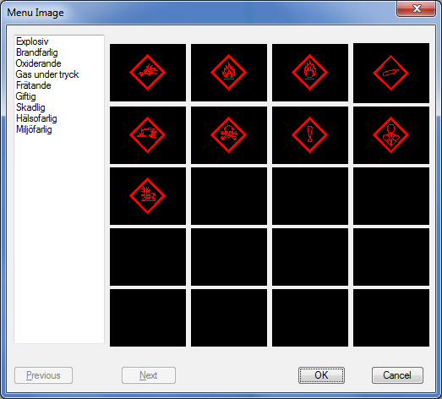Select the exclamation mark hazard symbol
This screenshot has width=442, height=399.
coord(310,135)
